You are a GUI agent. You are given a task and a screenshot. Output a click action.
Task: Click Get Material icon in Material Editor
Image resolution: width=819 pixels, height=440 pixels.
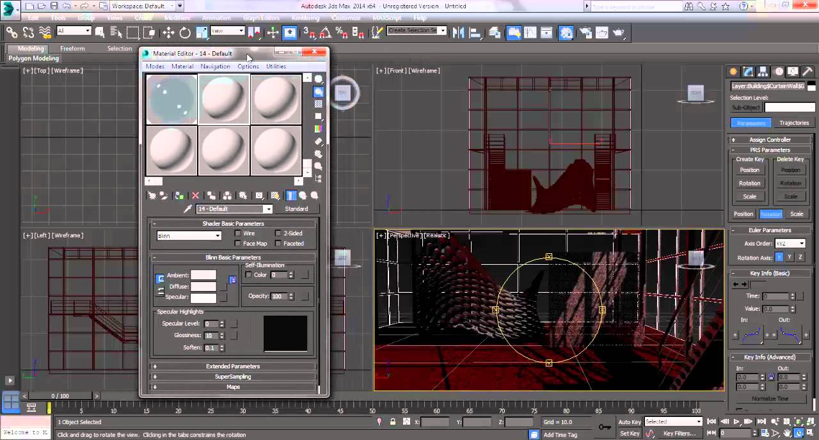point(152,196)
